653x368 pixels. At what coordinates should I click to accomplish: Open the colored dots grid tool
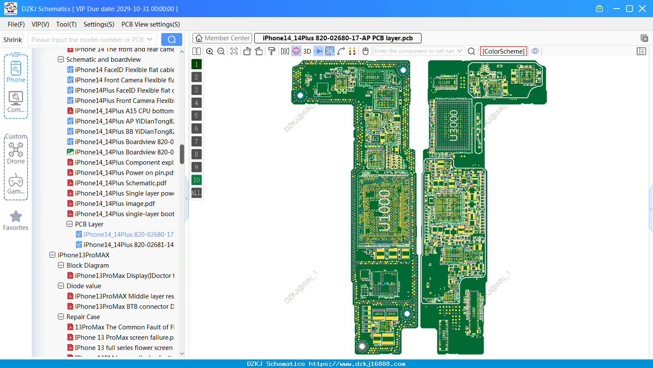pyautogui.click(x=352, y=51)
